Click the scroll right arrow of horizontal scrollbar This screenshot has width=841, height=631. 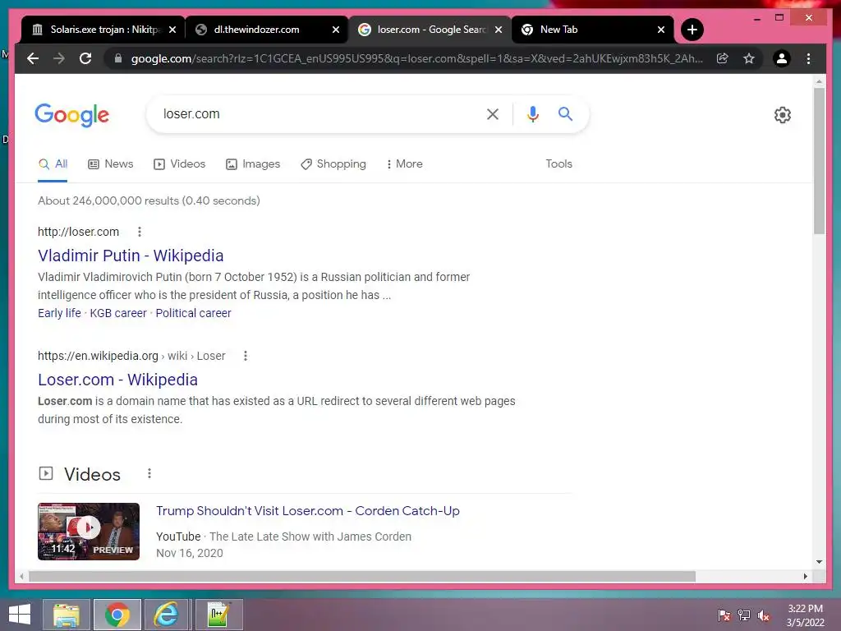coord(806,576)
